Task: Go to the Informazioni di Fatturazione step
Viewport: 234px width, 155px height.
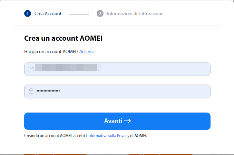Action: (135, 13)
